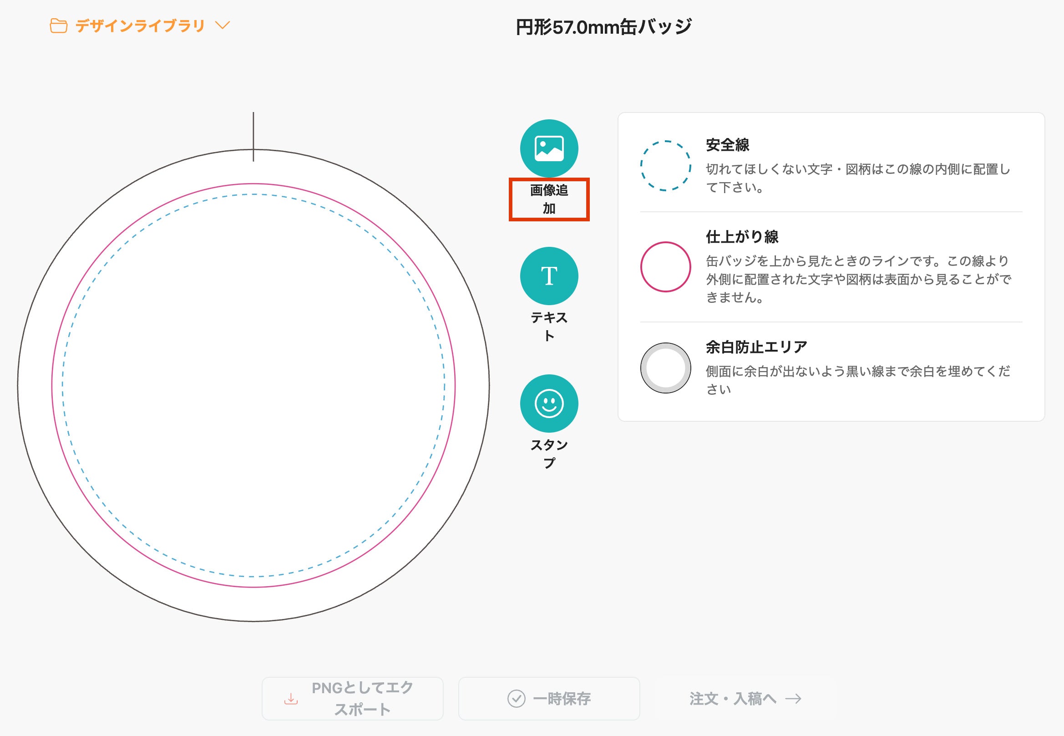Click the arrow icon next to 注文・入稿へ
Screen dimensions: 1064x736
793,699
